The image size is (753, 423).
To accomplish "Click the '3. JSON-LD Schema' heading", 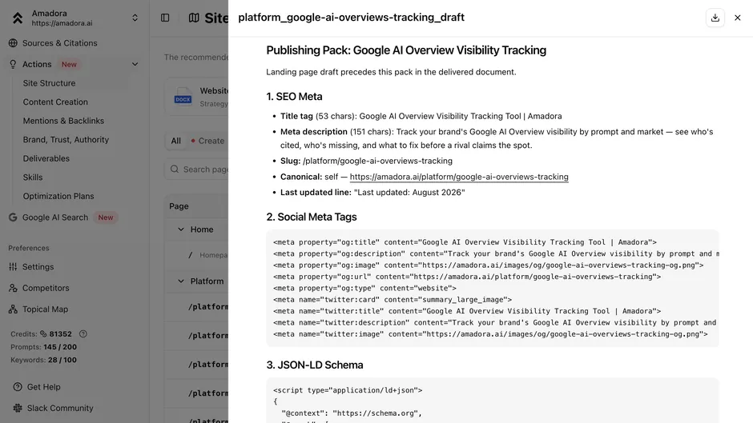I will (315, 365).
